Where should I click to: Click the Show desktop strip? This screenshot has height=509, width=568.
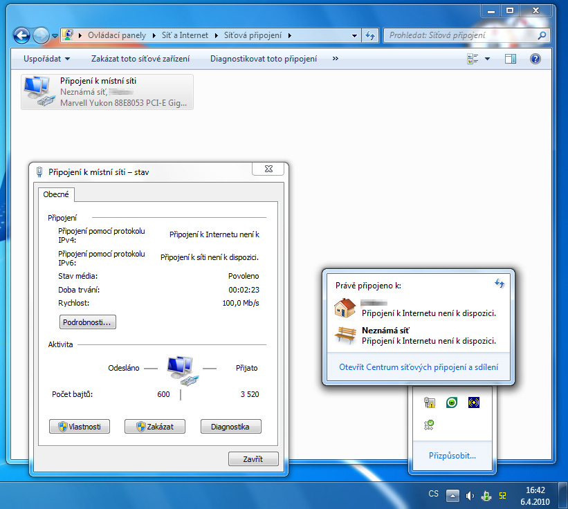click(x=562, y=495)
